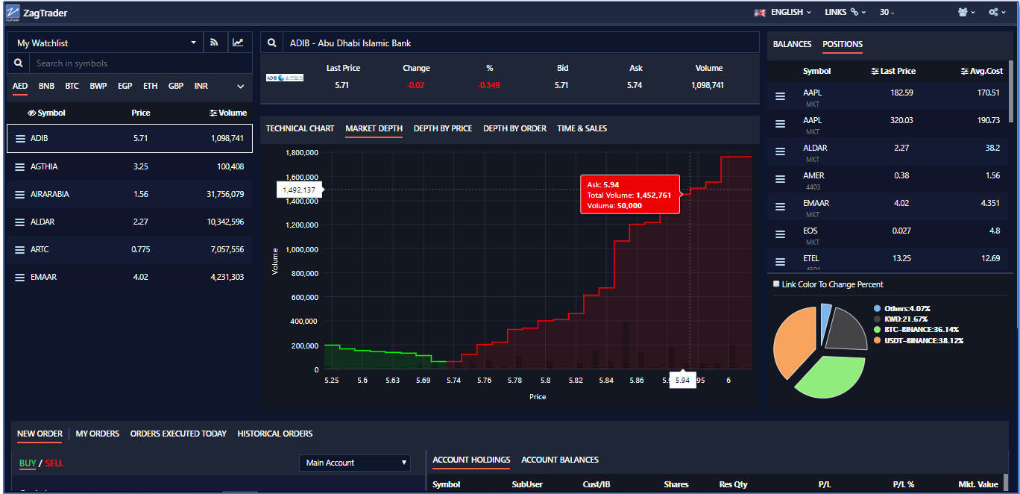
Task: Click the Avg.Cost column settings icon in positions
Action: tap(965, 71)
